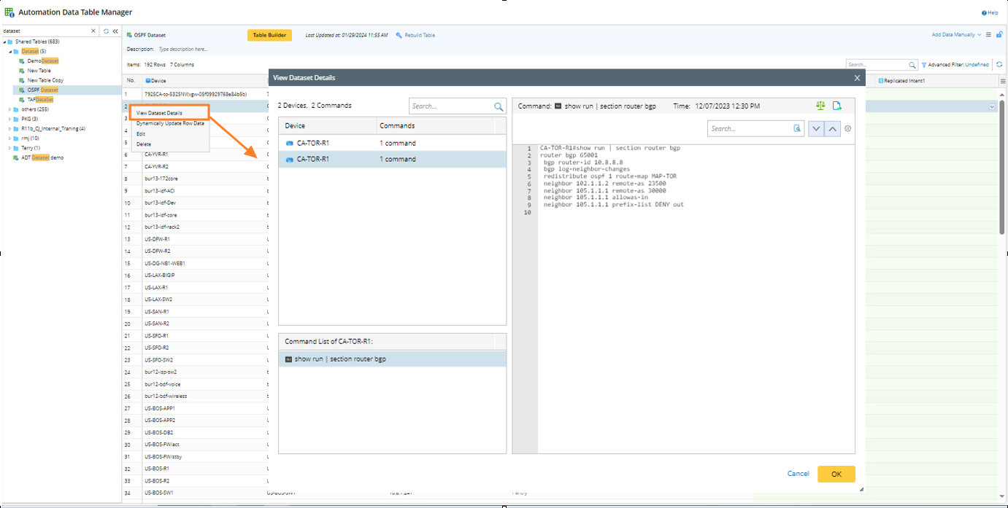Open the Add Data Manually dropdown

tap(956, 35)
